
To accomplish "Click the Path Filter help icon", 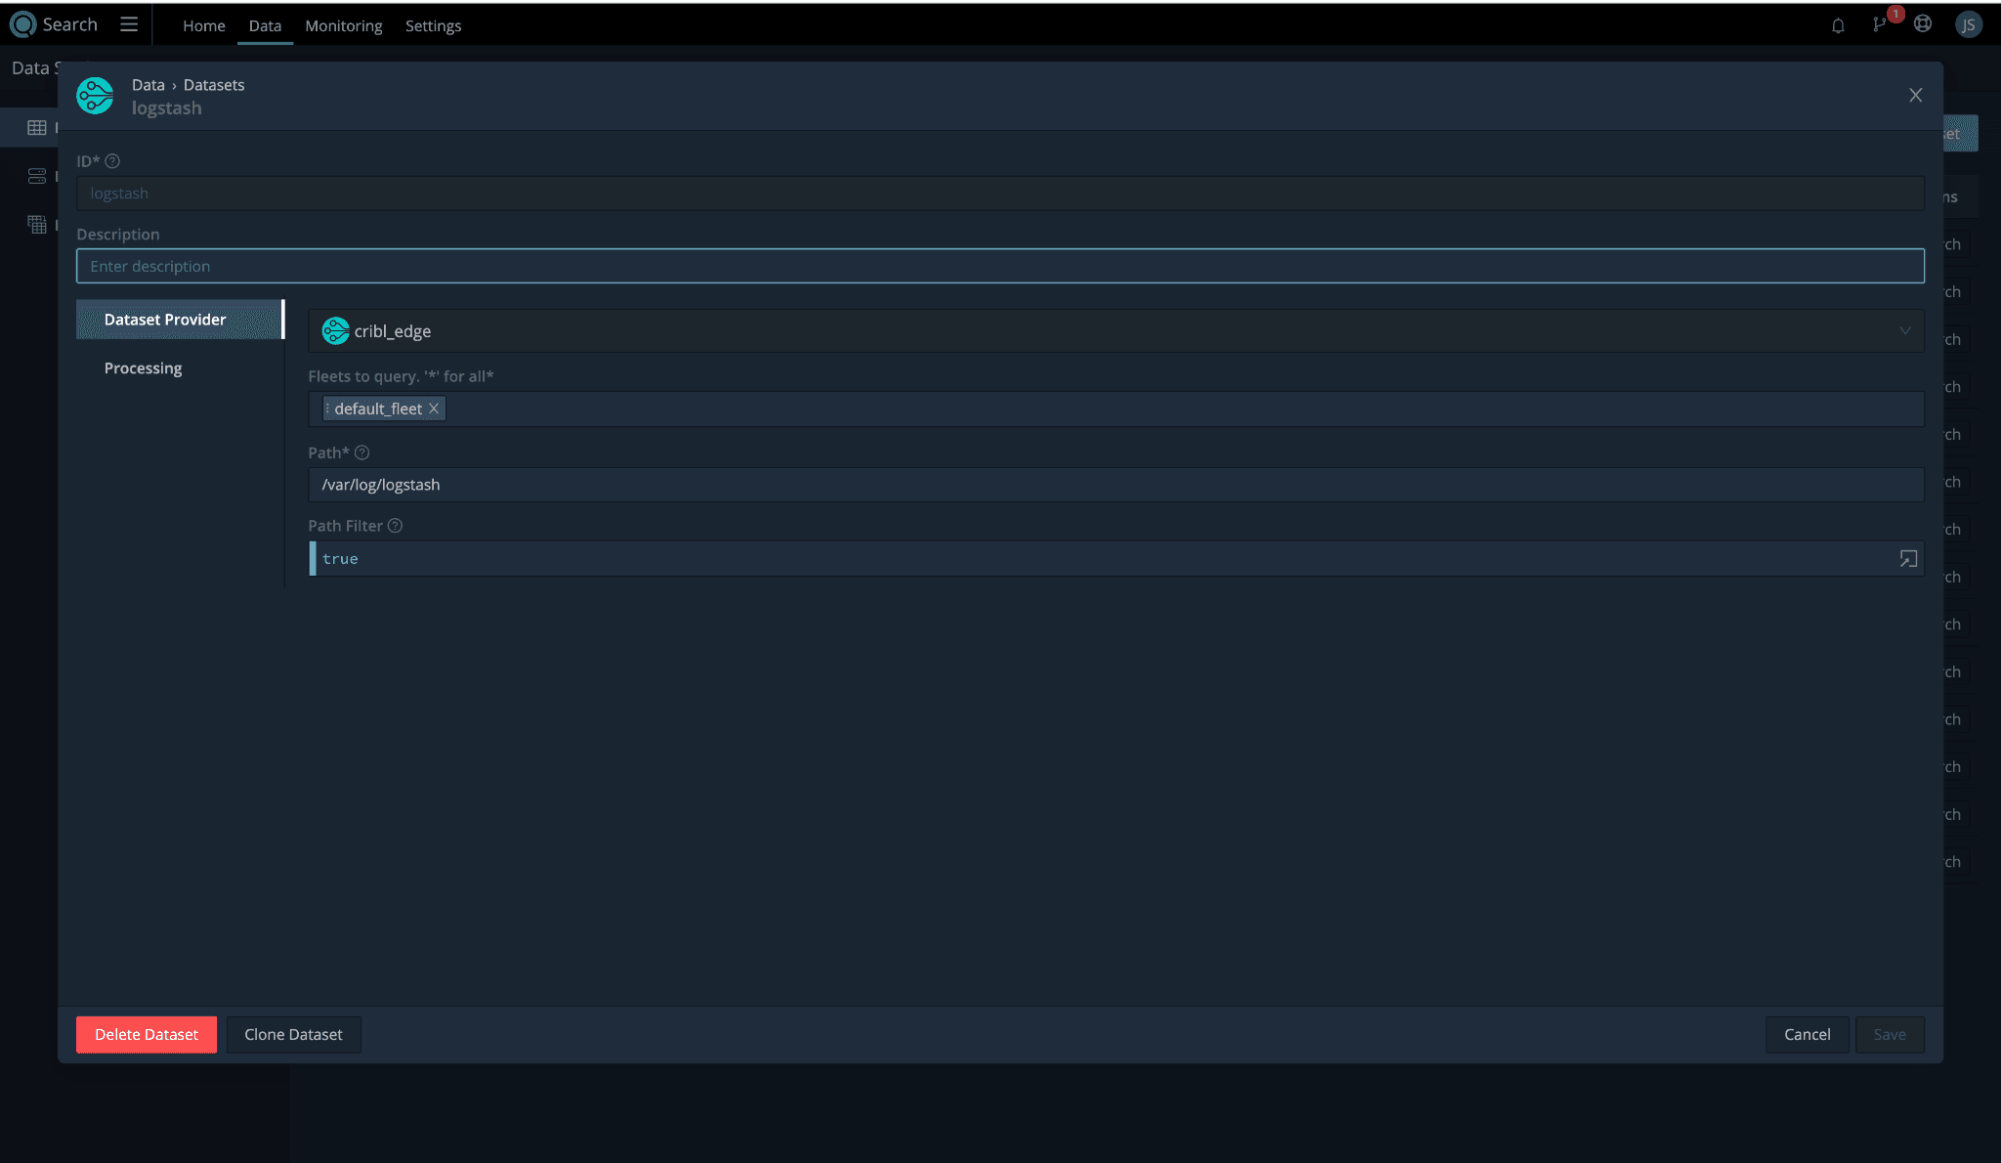I will pos(395,526).
